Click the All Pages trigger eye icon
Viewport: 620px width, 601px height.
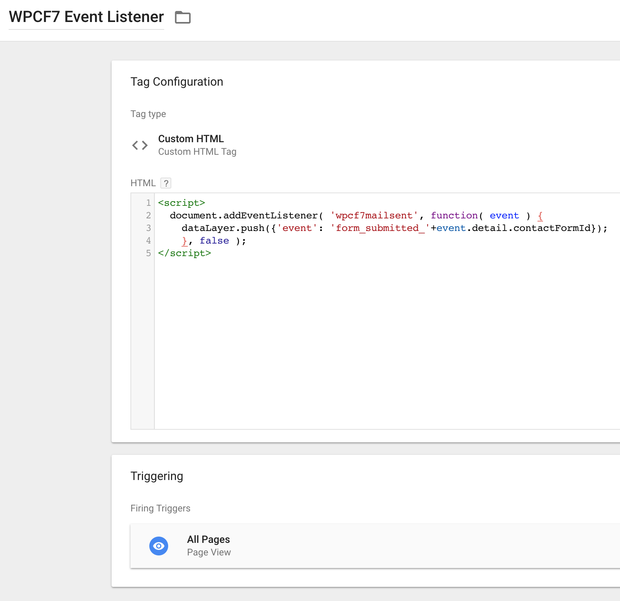tap(159, 546)
